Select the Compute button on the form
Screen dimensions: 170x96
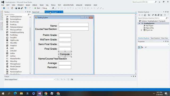coord(65,54)
